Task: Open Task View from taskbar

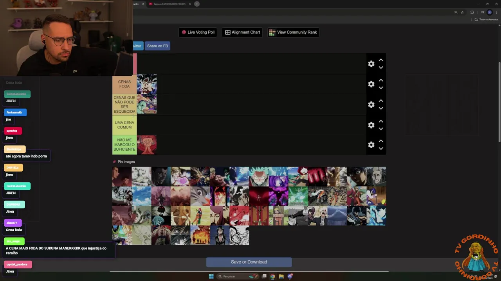Action: [264, 276]
